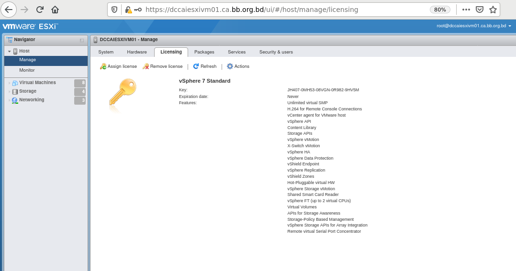Click the host icon in the Manage header
The image size is (516, 271).
coord(95,40)
